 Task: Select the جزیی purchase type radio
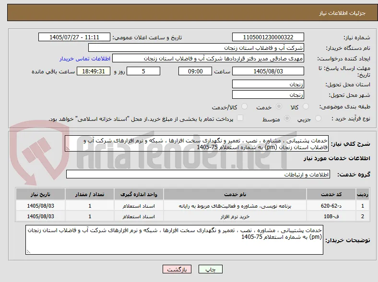(x=318, y=118)
